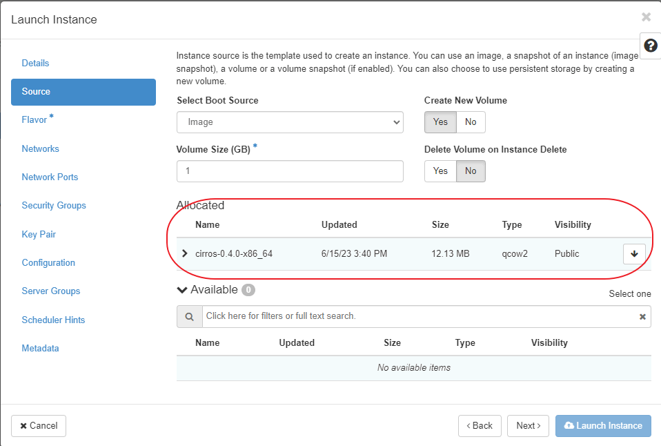Screen dimensions: 661x446
Task: Disable Delete Volume on Instance Delete
Action: pos(471,171)
